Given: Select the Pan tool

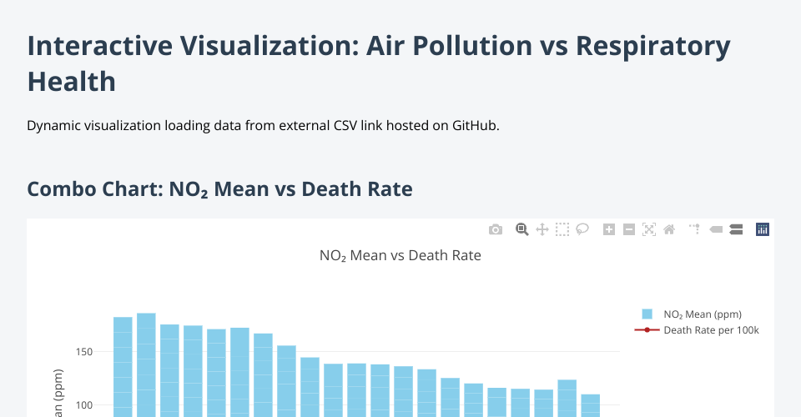Looking at the screenshot, I should tap(542, 229).
